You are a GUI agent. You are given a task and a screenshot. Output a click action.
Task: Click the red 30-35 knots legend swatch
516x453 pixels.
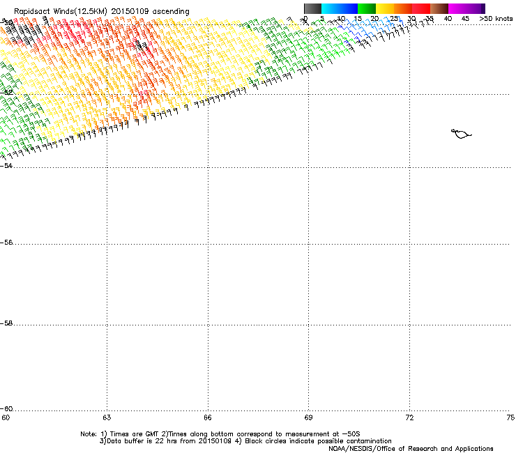[x=421, y=8]
